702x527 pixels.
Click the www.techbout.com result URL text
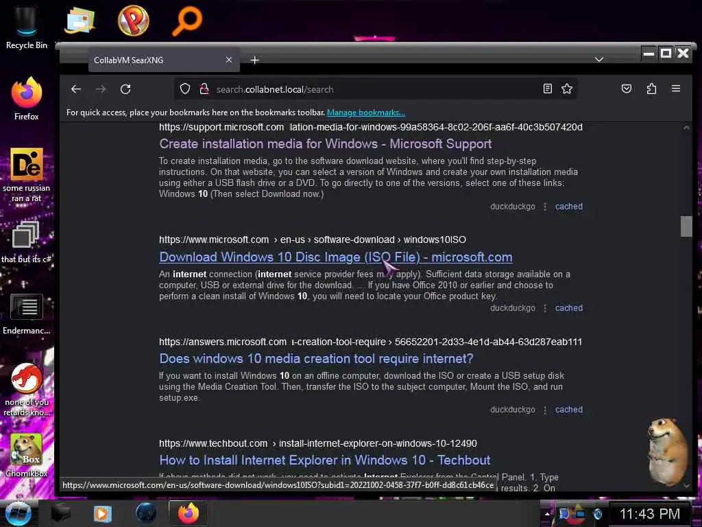pyautogui.click(x=318, y=444)
